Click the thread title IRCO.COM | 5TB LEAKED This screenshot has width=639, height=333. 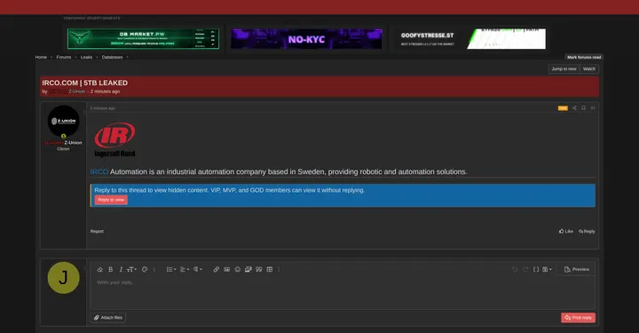(x=85, y=83)
